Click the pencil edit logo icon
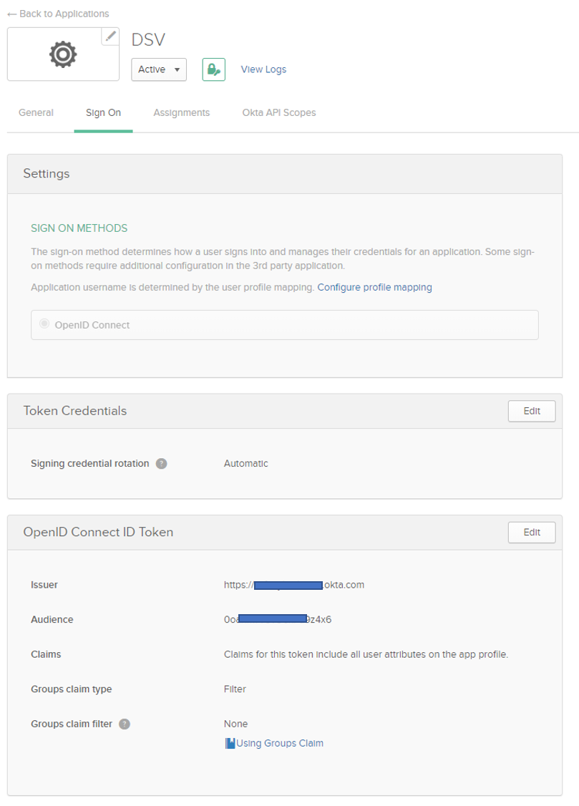579x806 pixels. (x=110, y=37)
